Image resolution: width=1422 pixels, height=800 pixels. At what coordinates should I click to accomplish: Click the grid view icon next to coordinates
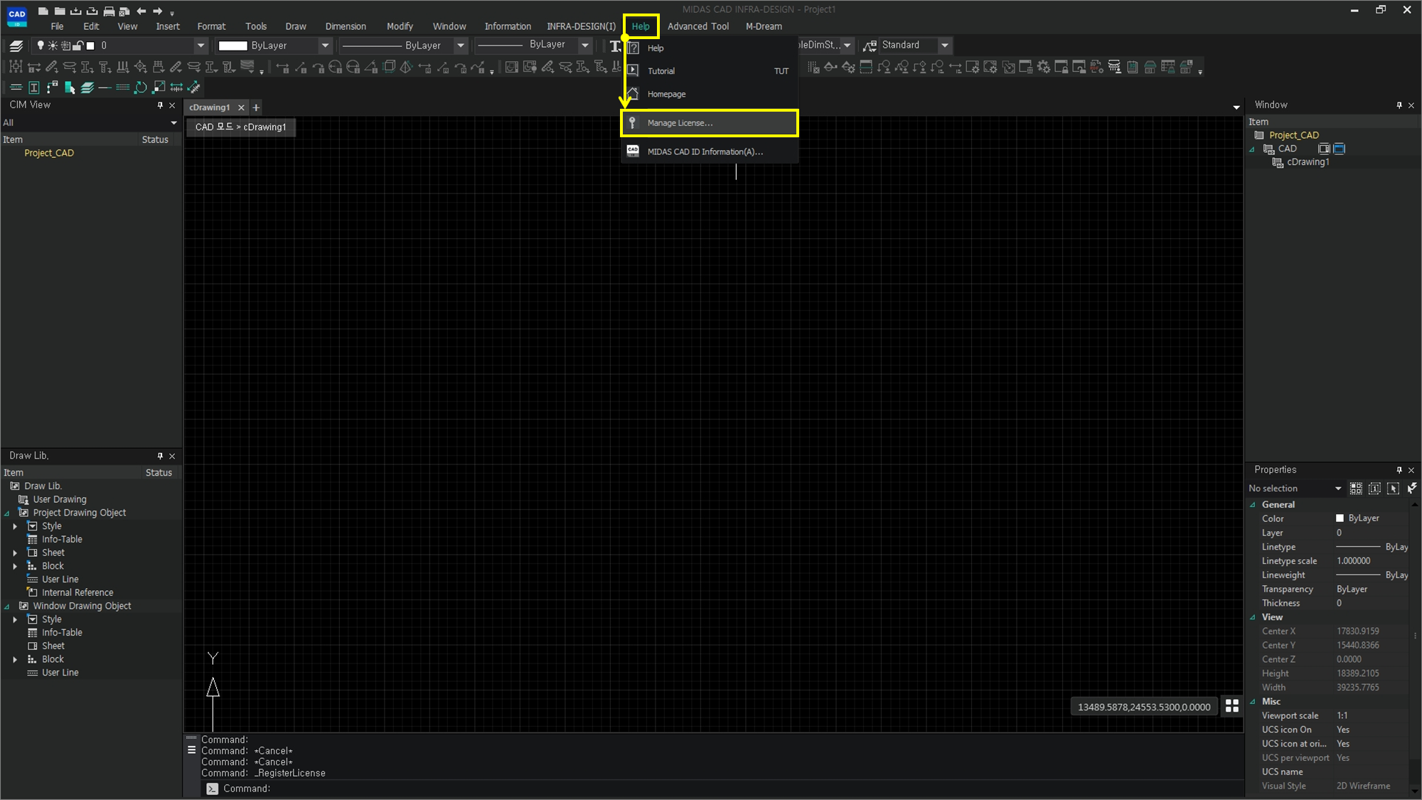point(1232,705)
